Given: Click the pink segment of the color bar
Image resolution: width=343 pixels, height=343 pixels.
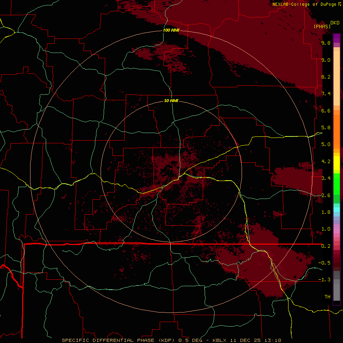Looking at the screenshot, I should click(337, 231).
